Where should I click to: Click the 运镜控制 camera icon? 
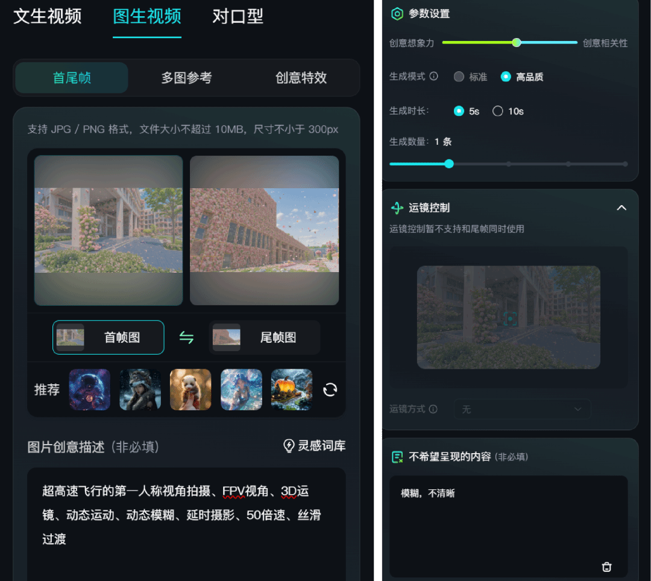point(397,208)
